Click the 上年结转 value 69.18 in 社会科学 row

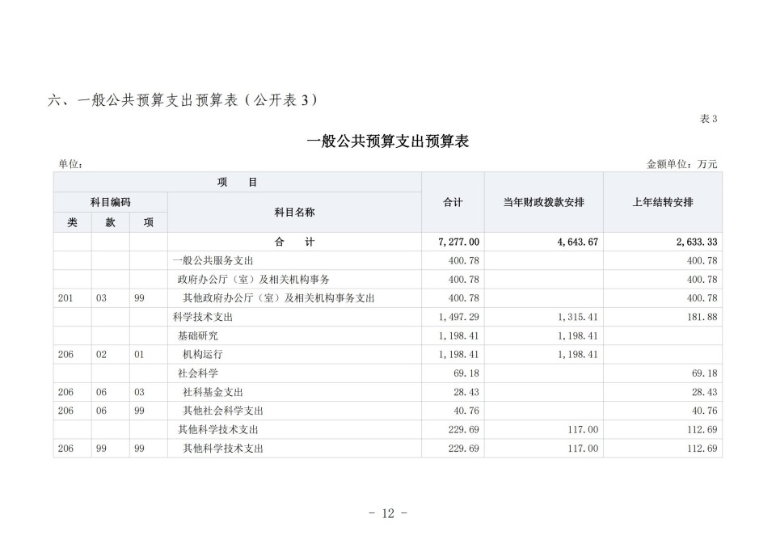click(704, 373)
